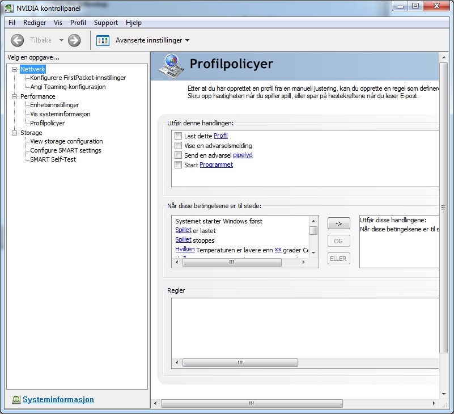The image size is (454, 414).
Task: Click the Profil link
Action: pos(220,136)
